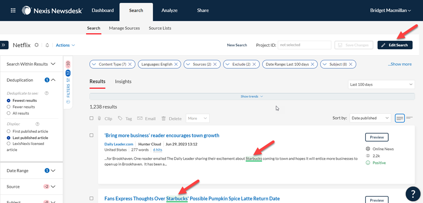The height and width of the screenshot is (203, 423).
Task: Click the Tag icon
Action: (x=120, y=119)
